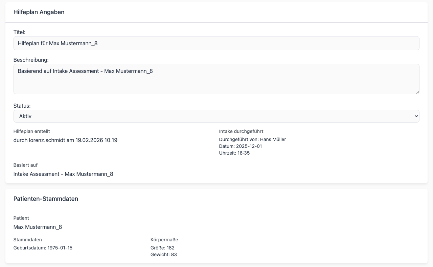Click "Durchgeführt von: Hans Müller" text
Screen dimensions: 433x267
pos(252,139)
